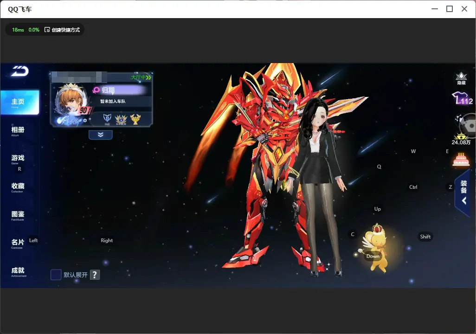Open the 图鉴 FieldGuide tab
Screen dimensions: 476x334
pyautogui.click(x=18, y=215)
